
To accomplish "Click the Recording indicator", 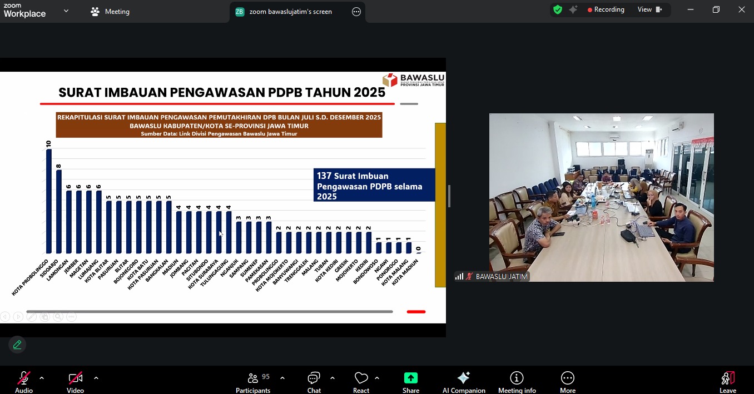I will pyautogui.click(x=606, y=10).
